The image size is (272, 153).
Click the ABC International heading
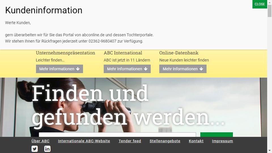click(x=123, y=53)
